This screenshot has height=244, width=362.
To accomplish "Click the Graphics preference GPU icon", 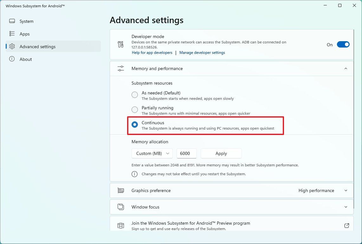I will tap(120, 190).
